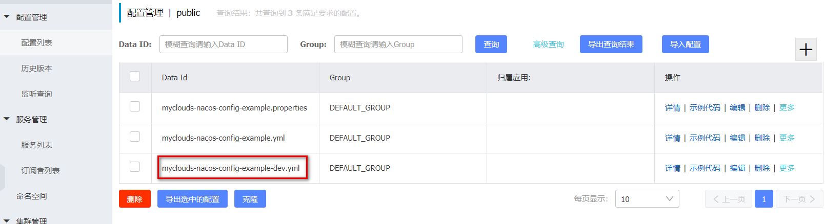Click the blue 查询 button

tap(491, 44)
